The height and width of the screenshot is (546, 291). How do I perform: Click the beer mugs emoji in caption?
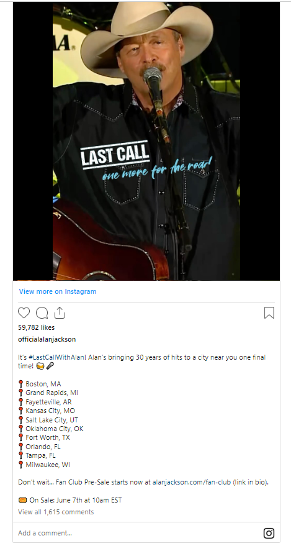[40, 366]
